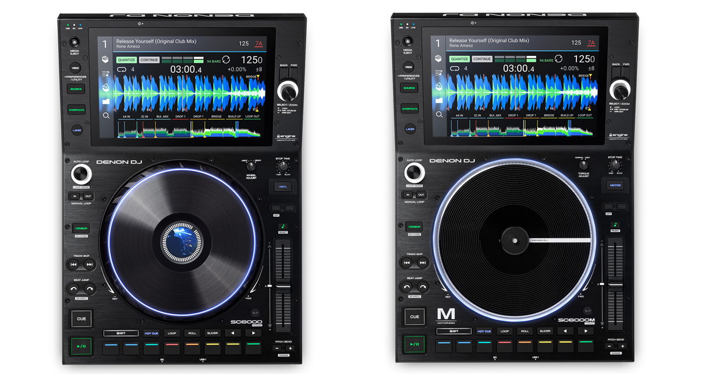The height and width of the screenshot is (374, 701).
Task: Open the folder browser icon on SC6000 screen
Action: (x=106, y=102)
